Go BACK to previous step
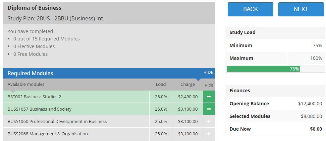The image size is (326, 141). pos(251,9)
